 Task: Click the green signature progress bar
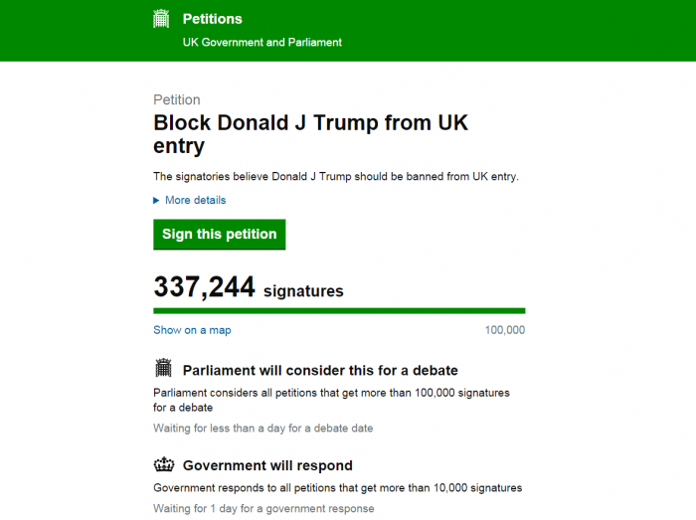click(339, 311)
